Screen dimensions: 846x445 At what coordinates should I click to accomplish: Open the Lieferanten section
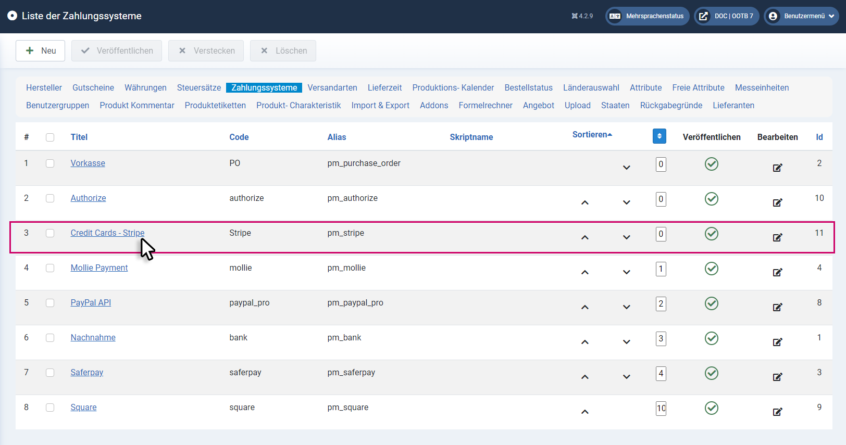(733, 105)
